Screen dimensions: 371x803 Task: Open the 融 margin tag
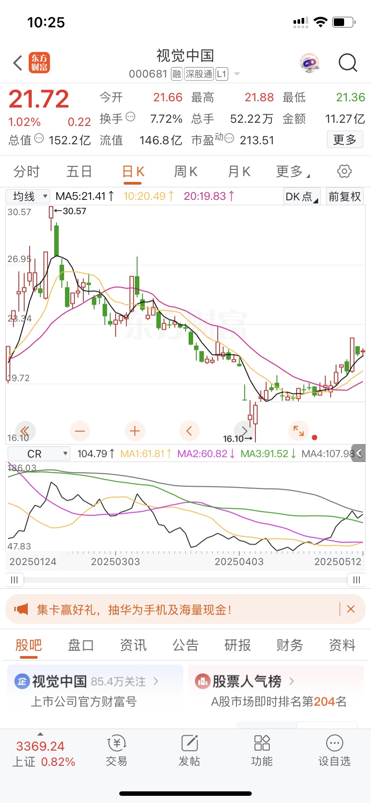click(x=177, y=74)
